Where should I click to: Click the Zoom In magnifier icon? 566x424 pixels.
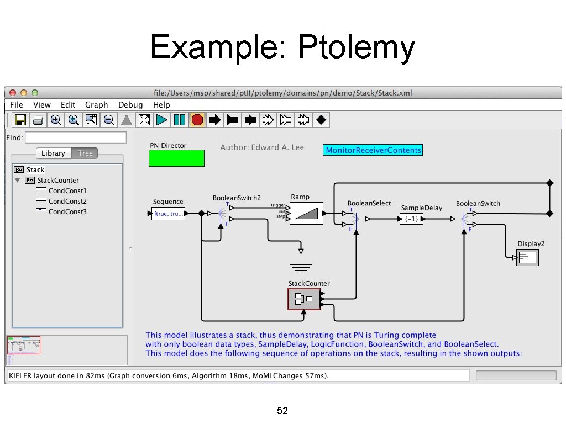click(56, 120)
